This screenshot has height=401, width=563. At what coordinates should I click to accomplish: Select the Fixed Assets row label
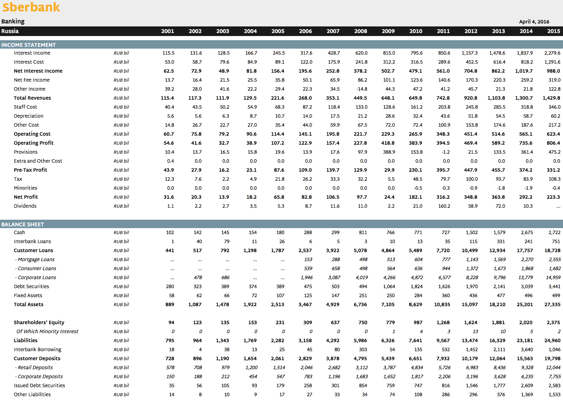[28, 296]
